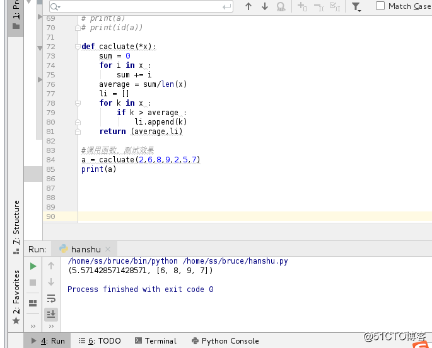
Task: Expand more run actions left chevrons
Action: click(x=33, y=326)
